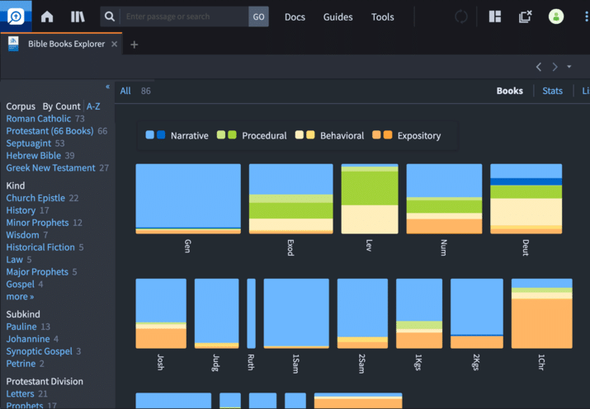590x409 pixels.
Task: Switch to the Stats view
Action: pos(552,91)
